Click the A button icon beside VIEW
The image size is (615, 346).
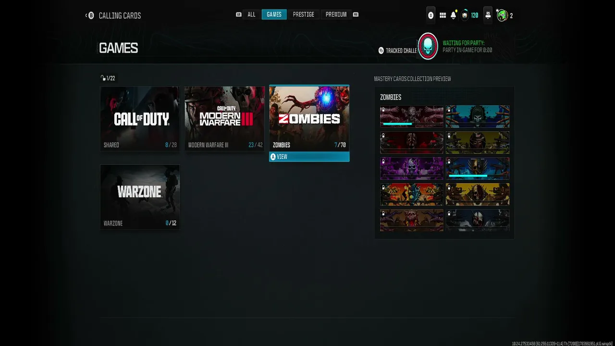273,157
